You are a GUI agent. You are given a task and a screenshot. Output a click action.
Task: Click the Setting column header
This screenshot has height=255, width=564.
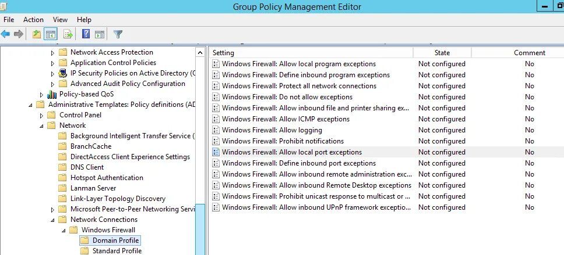click(x=224, y=53)
